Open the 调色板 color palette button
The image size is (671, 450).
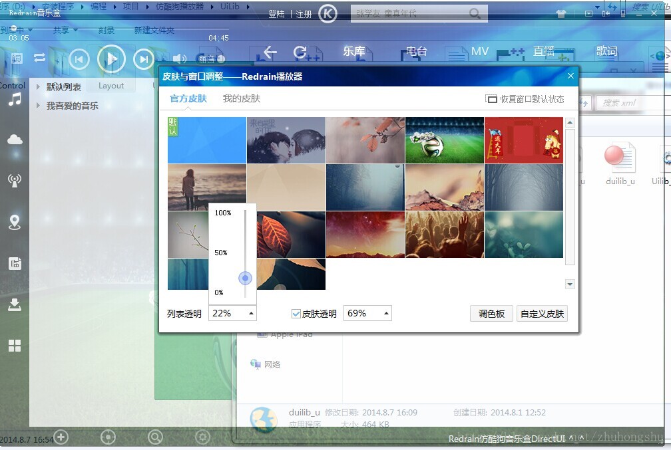(x=491, y=314)
